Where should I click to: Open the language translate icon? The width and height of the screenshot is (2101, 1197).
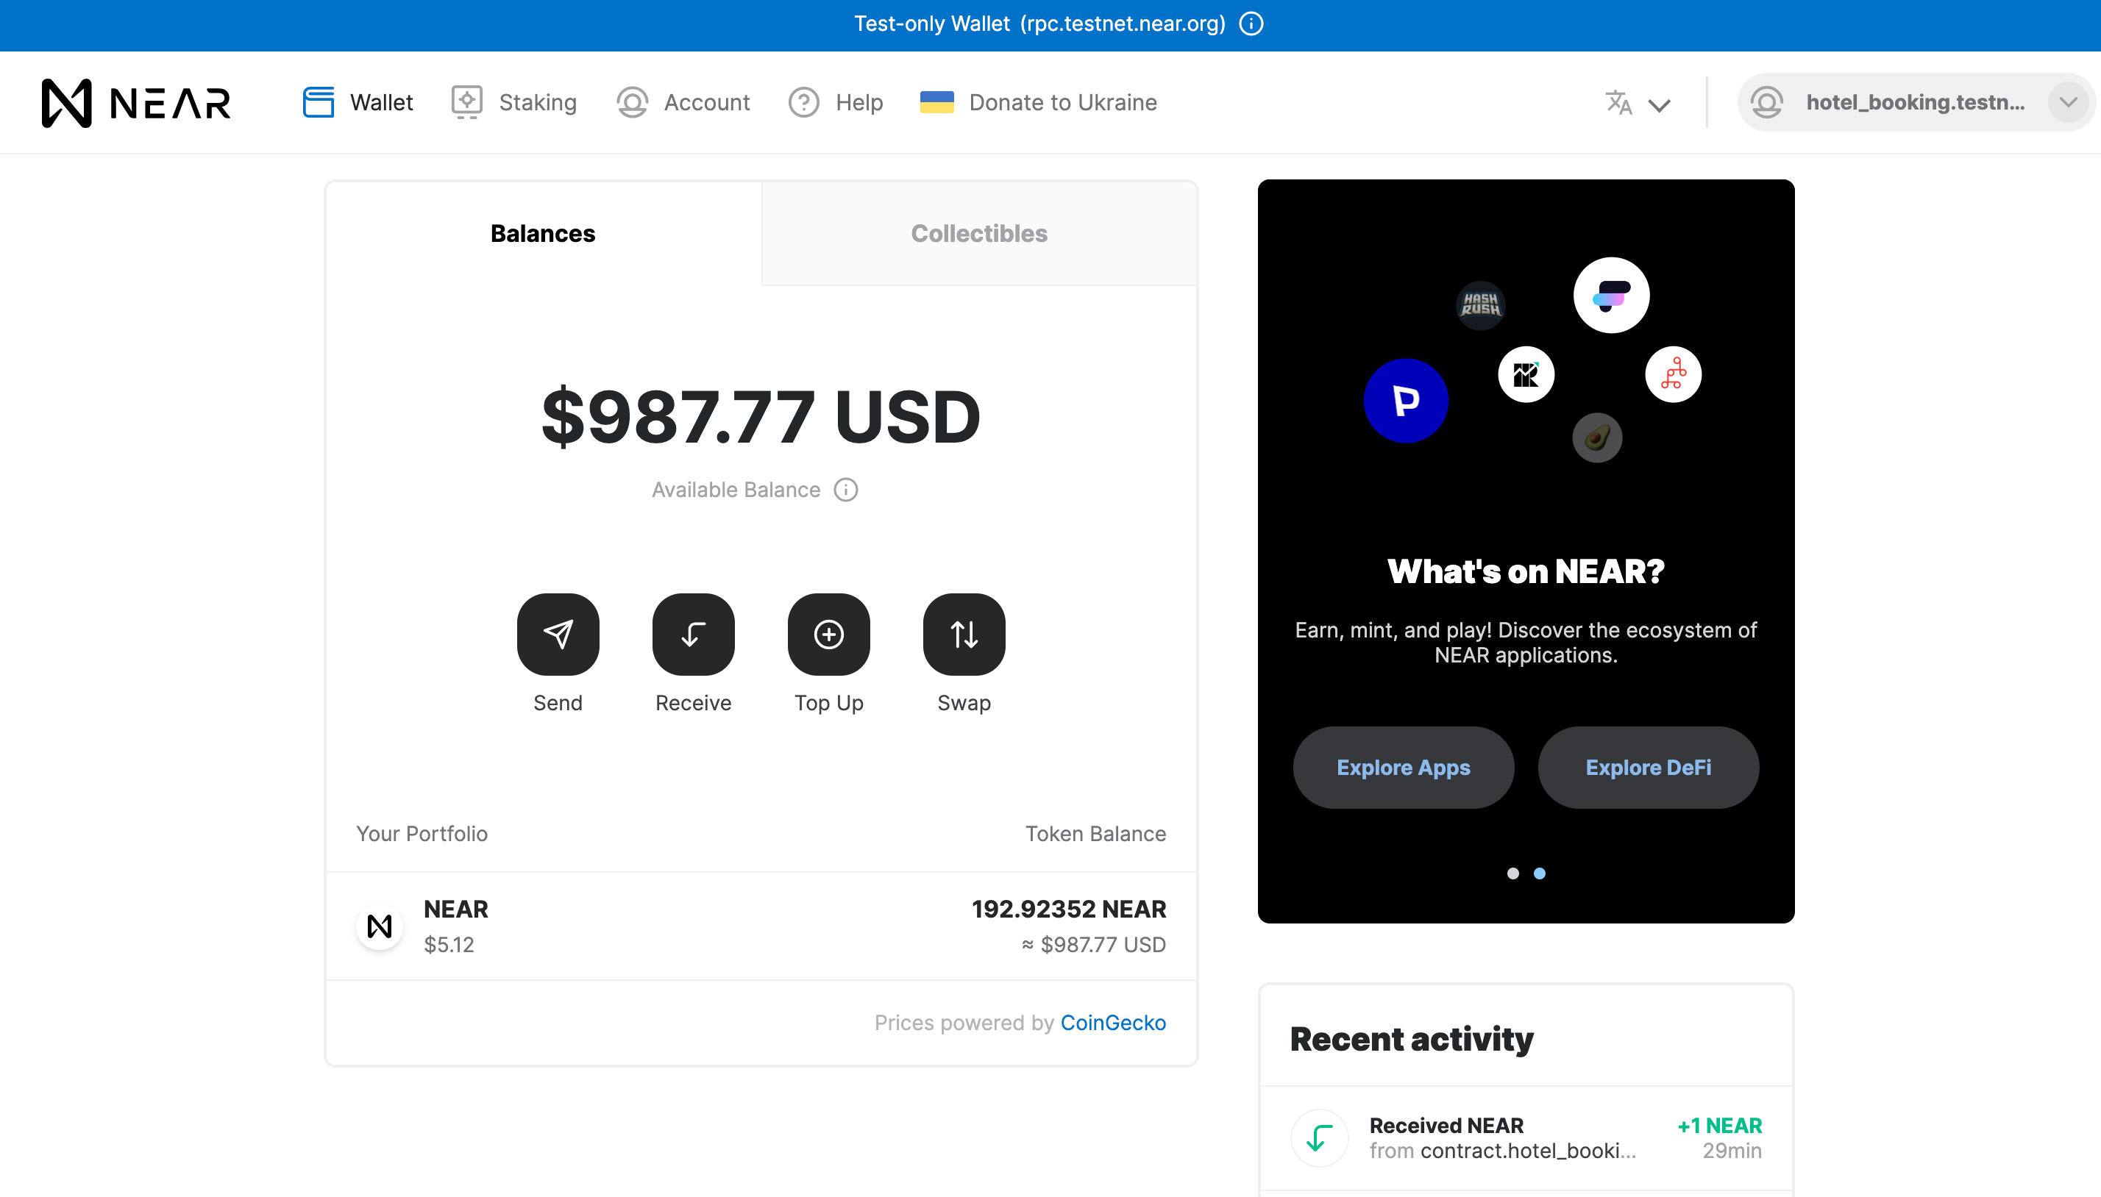[1618, 103]
